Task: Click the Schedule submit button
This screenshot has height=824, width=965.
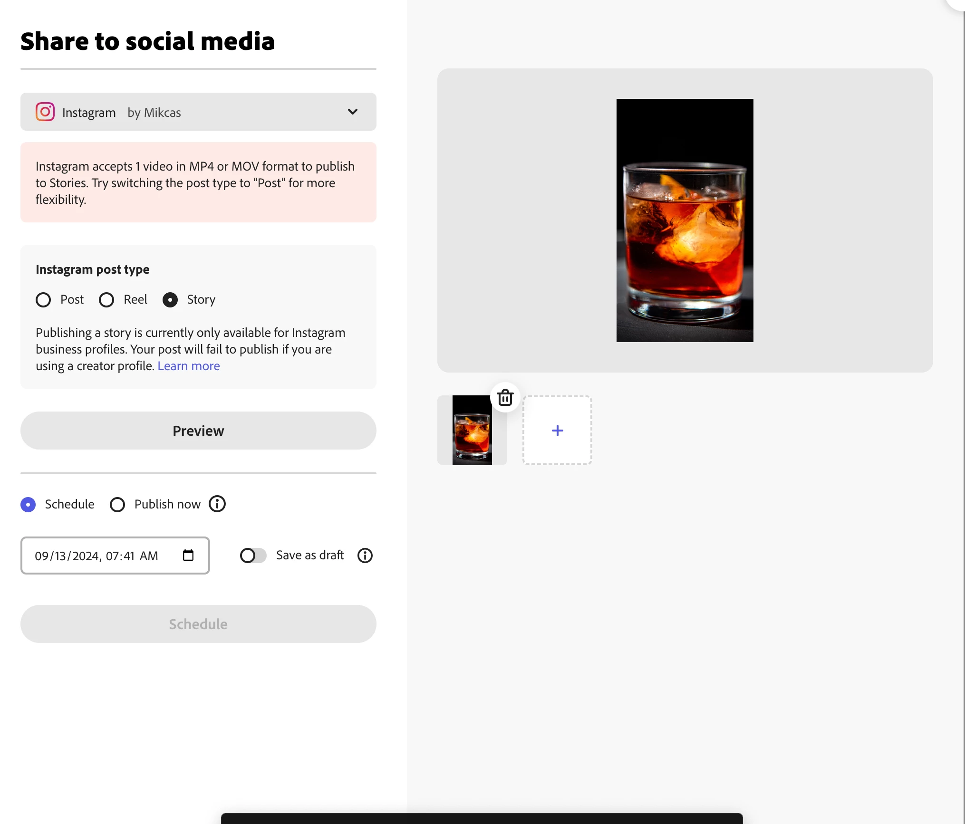Action: [198, 624]
